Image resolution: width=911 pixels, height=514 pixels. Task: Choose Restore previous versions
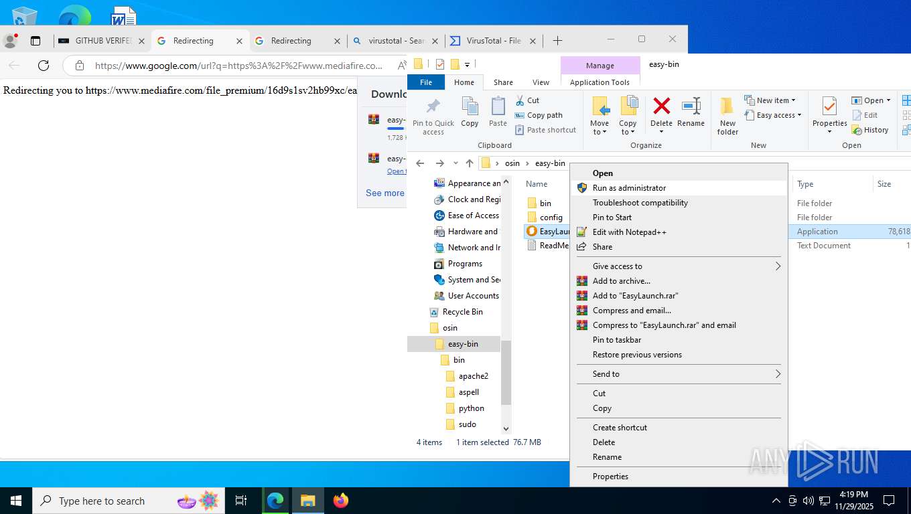(x=679, y=355)
